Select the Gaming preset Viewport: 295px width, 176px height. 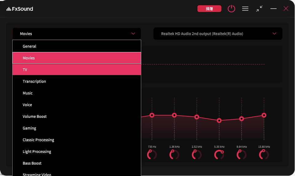pos(76,128)
